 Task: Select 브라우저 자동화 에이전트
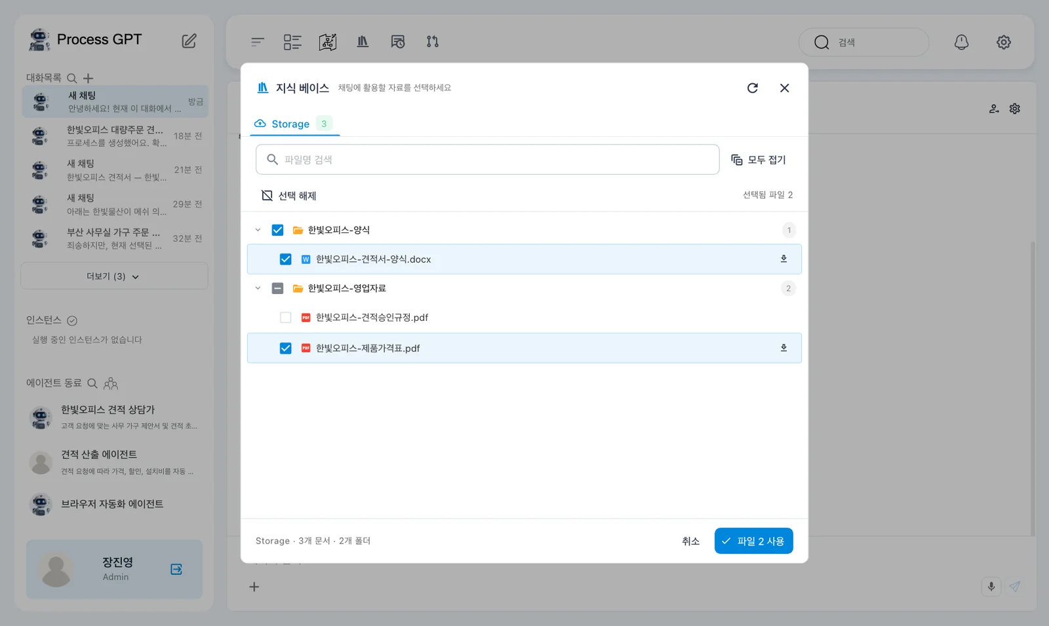pos(114,504)
